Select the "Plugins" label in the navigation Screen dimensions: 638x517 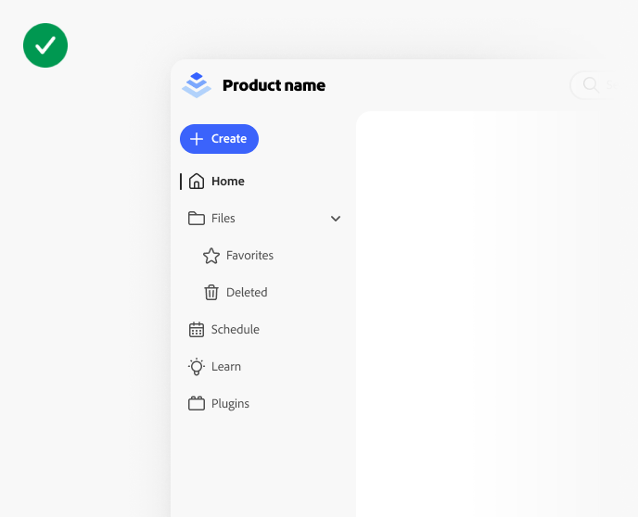(x=230, y=404)
